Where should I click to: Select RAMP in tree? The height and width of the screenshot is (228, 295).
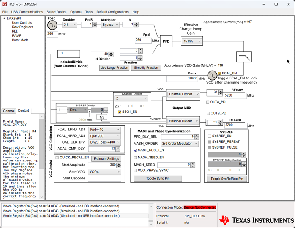click(17, 36)
